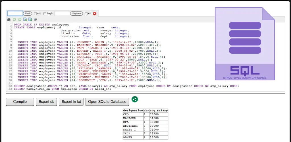This screenshot has width=291, height=142.
Task: Click the INSERT line for 'POLK'
Action: [85, 60]
